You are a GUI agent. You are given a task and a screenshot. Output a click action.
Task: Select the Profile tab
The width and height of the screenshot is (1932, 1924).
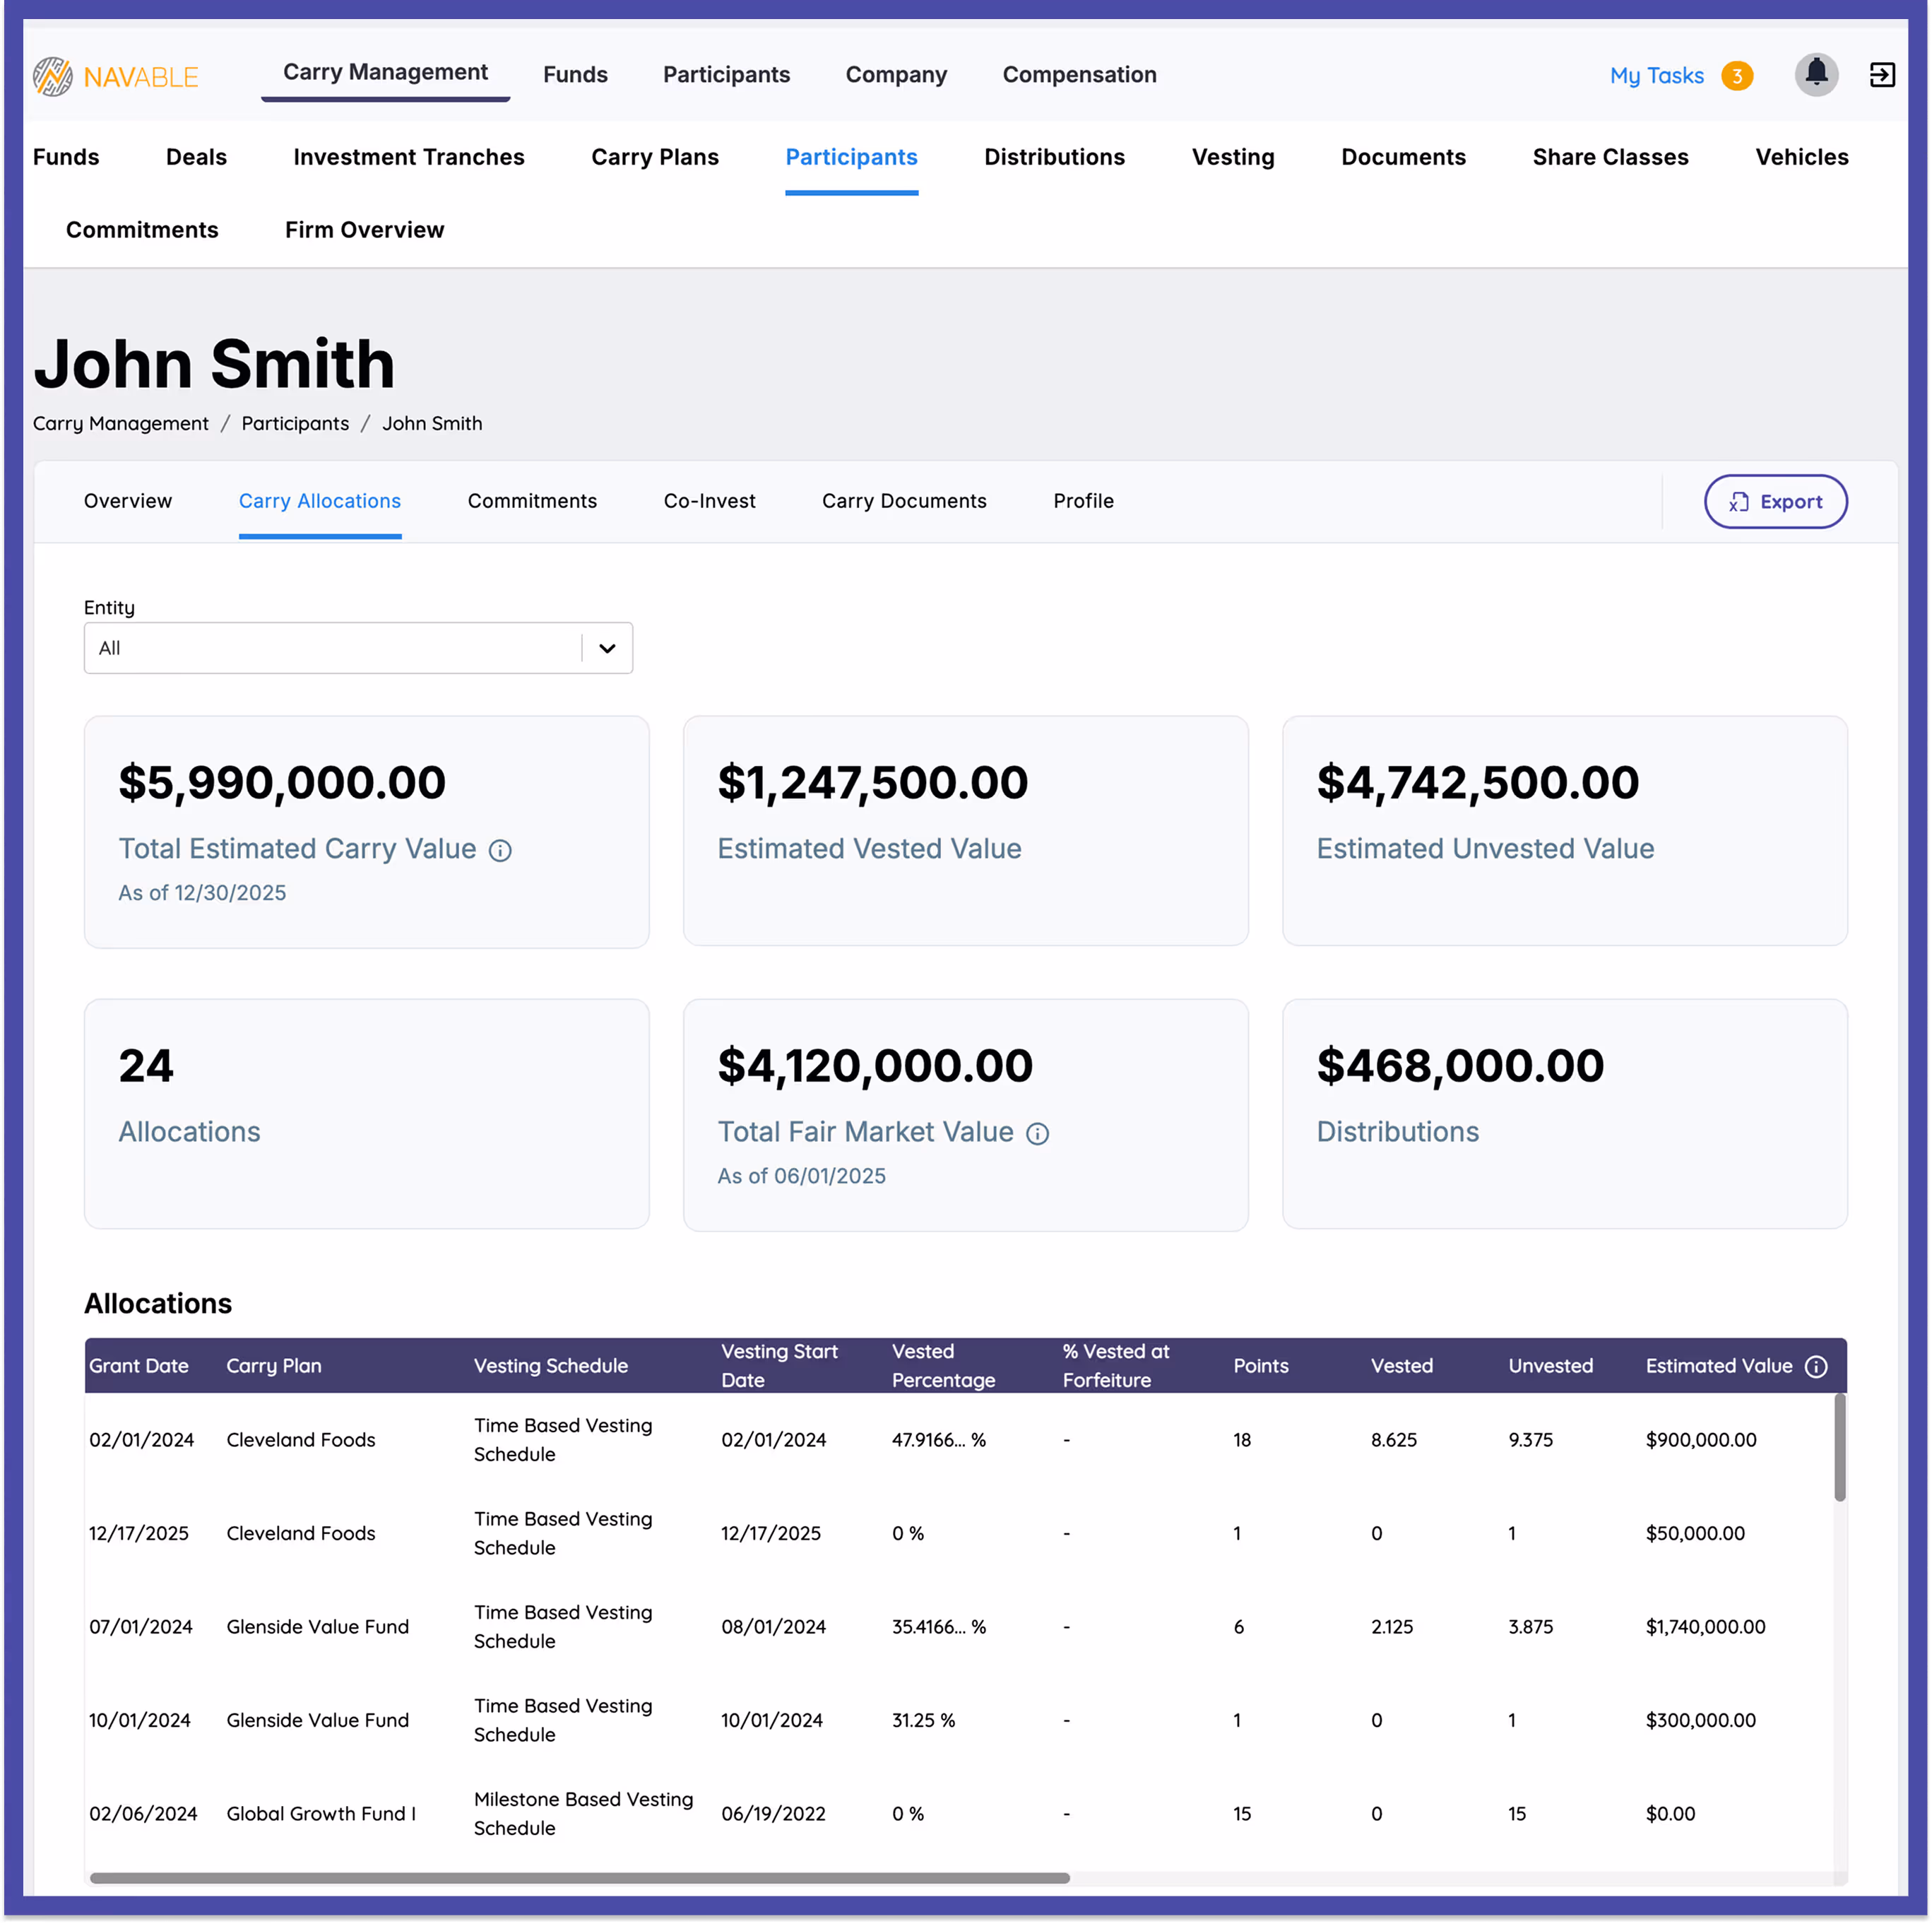[1083, 501]
